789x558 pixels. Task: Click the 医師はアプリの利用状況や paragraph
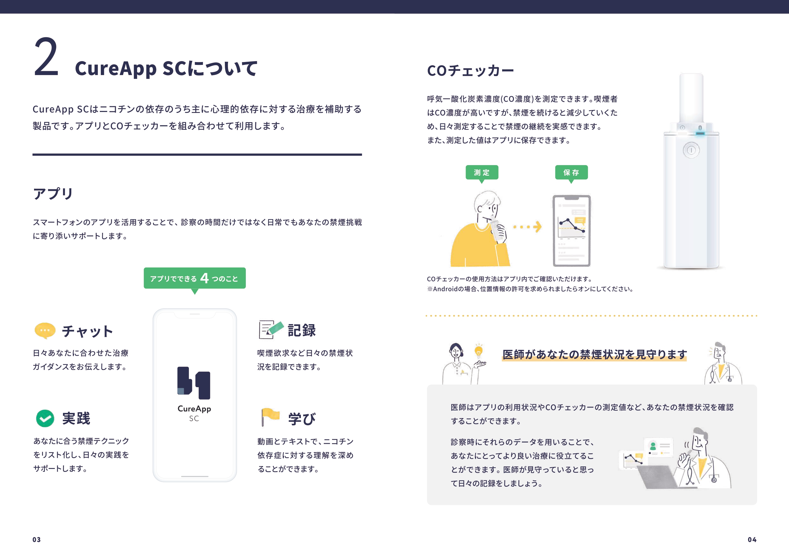pyautogui.click(x=592, y=414)
